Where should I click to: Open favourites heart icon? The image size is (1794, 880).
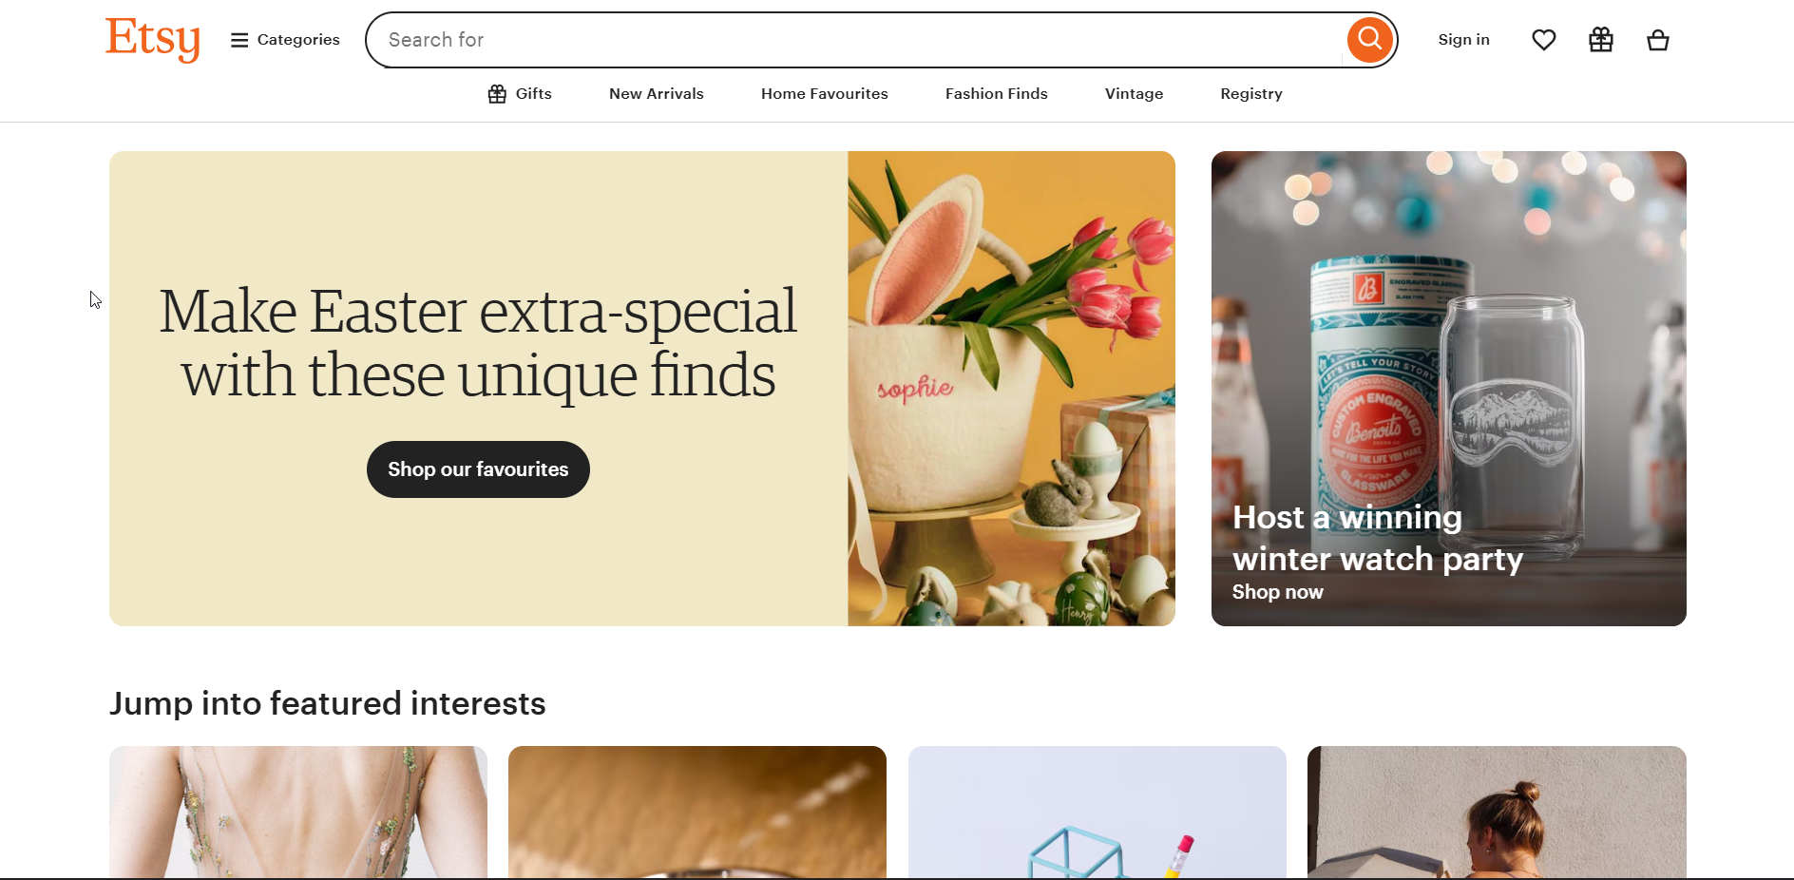click(x=1544, y=40)
